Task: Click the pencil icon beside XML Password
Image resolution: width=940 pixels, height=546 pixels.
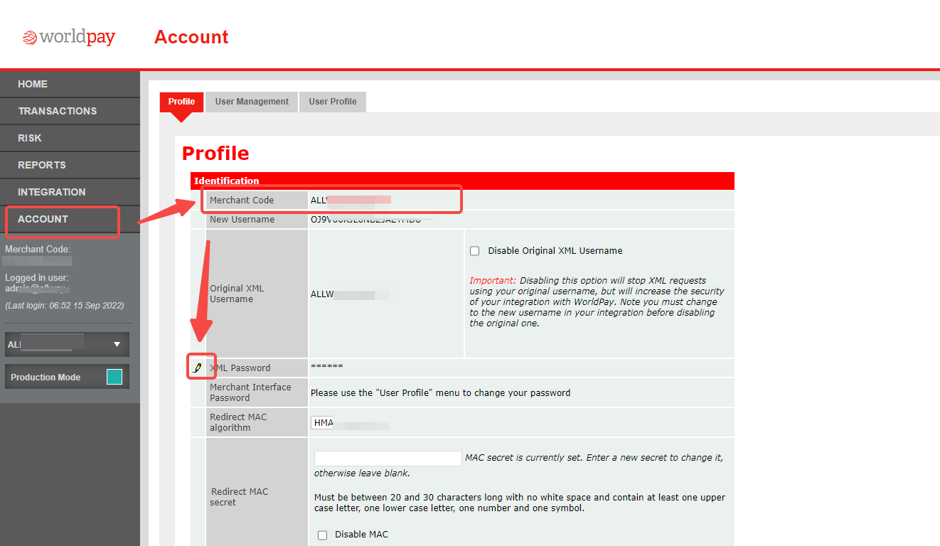Action: (x=198, y=368)
